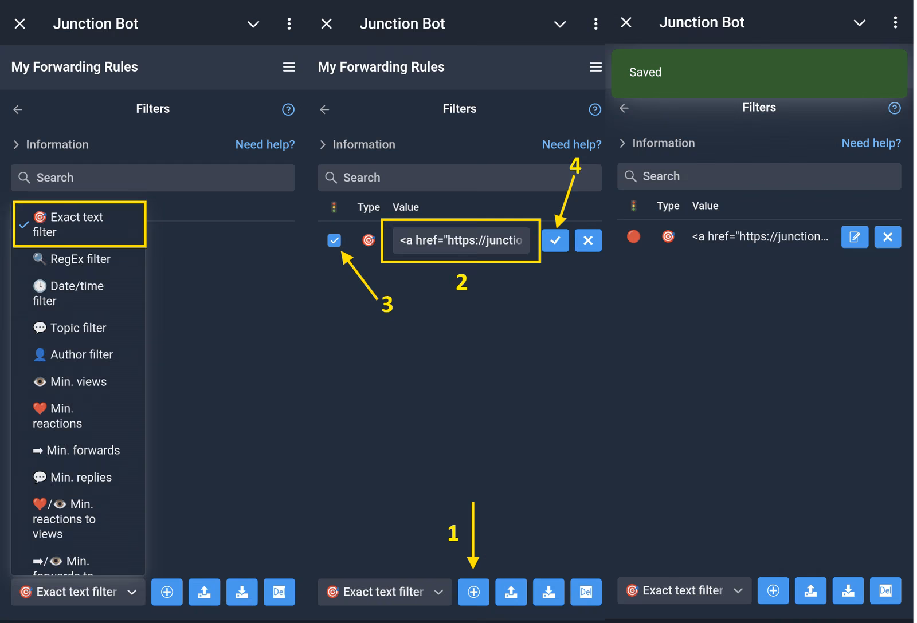Screen dimensions: 917x623
Task: Pick Author filter option
Action: pyautogui.click(x=79, y=354)
